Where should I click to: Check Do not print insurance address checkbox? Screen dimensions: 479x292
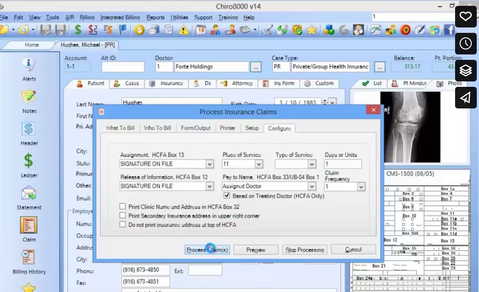(123, 225)
